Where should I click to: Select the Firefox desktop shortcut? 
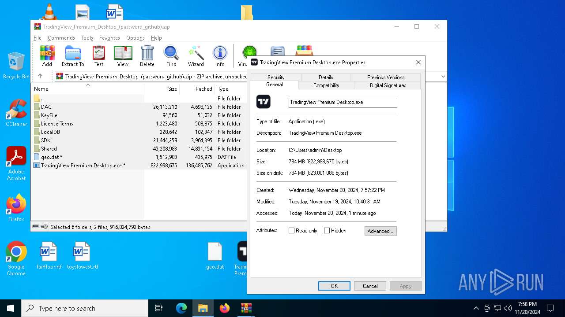tap(16, 208)
